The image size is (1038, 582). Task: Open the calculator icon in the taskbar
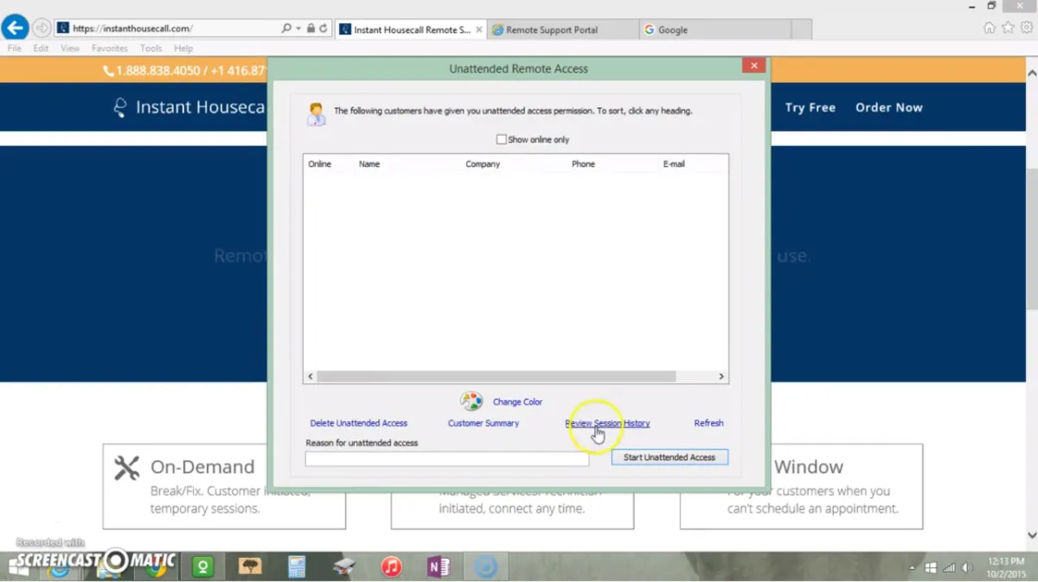click(297, 566)
